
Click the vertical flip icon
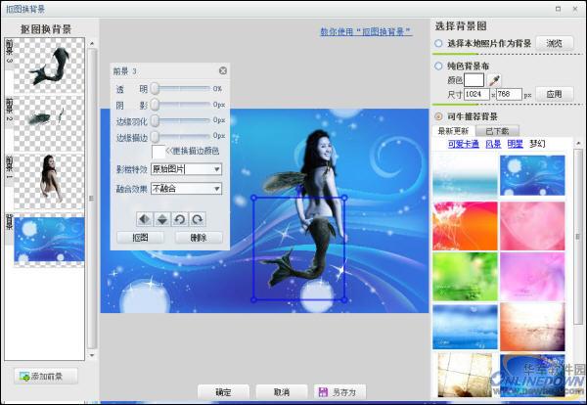tap(162, 218)
